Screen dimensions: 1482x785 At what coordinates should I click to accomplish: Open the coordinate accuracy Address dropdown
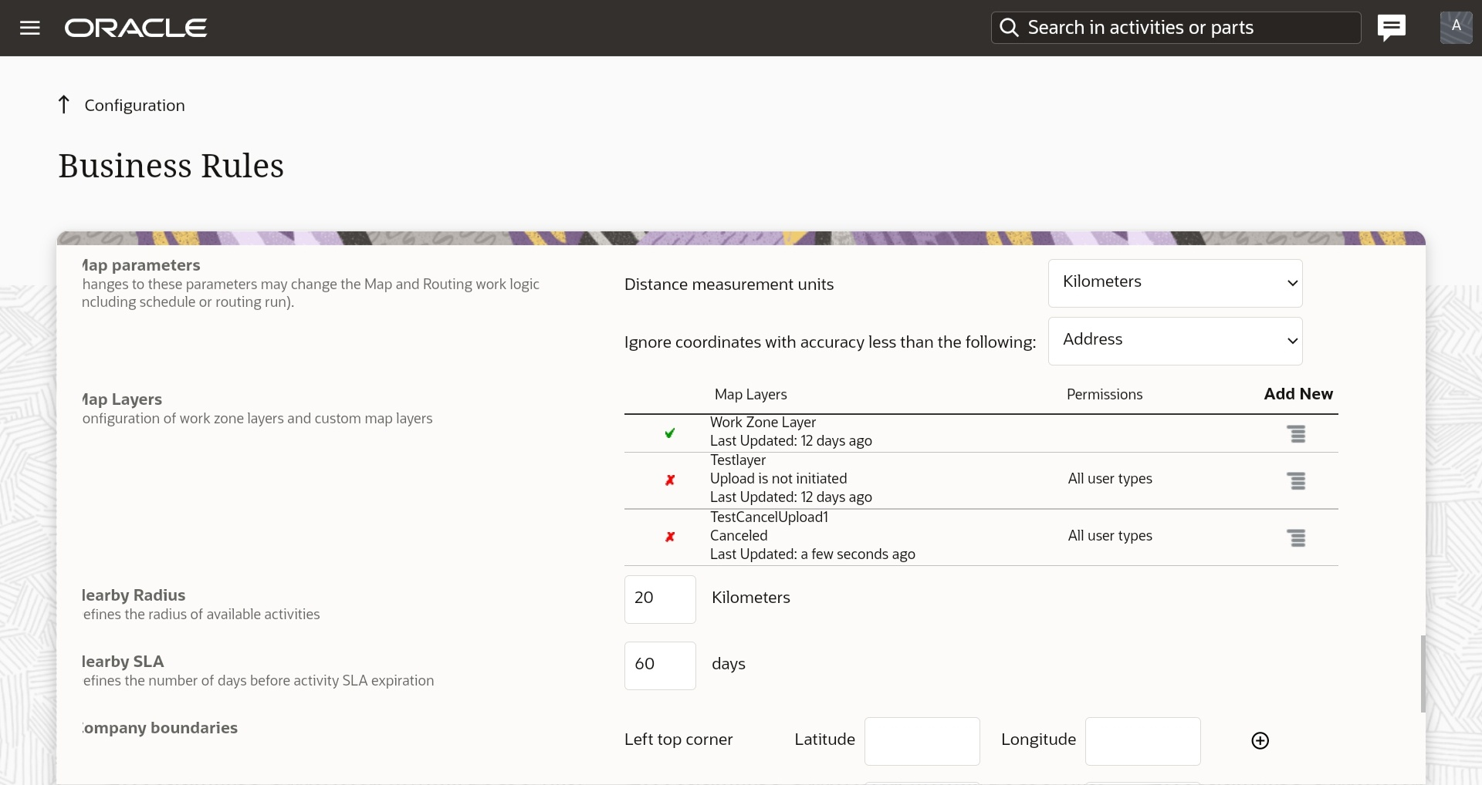[1175, 341]
